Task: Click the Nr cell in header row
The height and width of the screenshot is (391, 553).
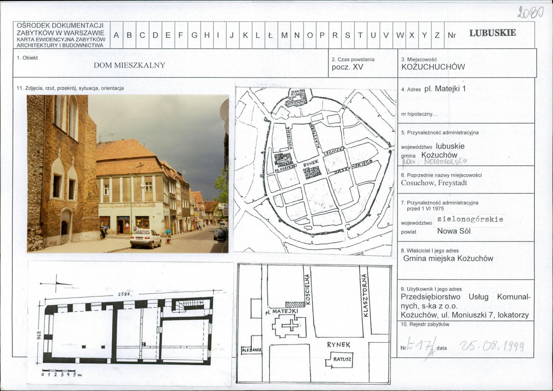Action: 452,35
